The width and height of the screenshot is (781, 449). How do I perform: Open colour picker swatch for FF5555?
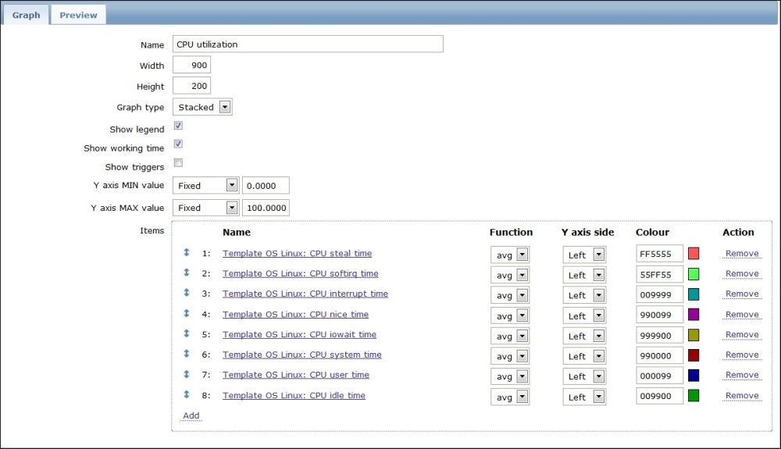(694, 253)
